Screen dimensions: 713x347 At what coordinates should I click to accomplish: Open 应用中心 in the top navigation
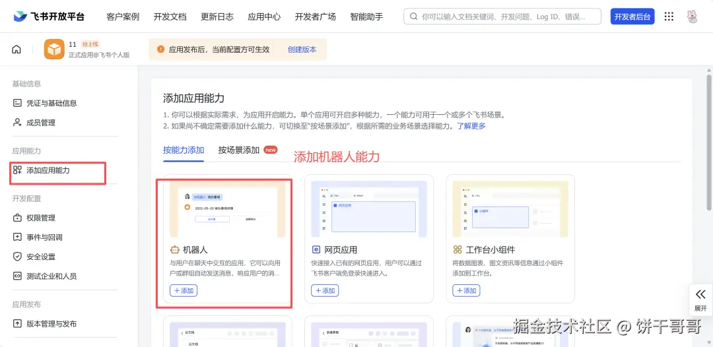[264, 16]
